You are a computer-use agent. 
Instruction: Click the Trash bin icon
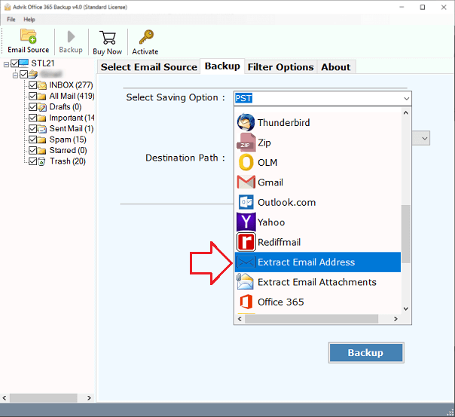tap(41, 161)
